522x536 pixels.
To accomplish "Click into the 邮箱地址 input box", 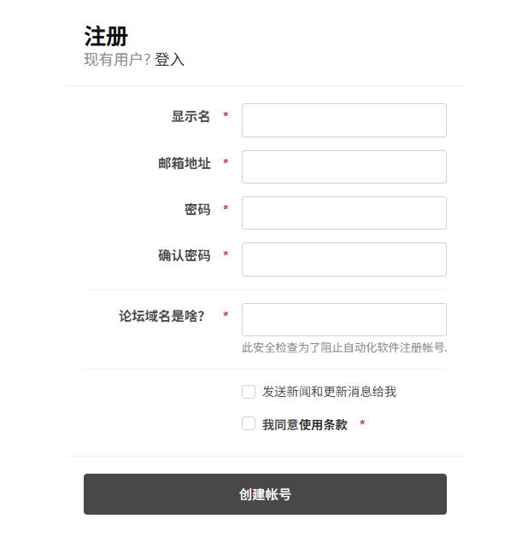I will 343,166.
